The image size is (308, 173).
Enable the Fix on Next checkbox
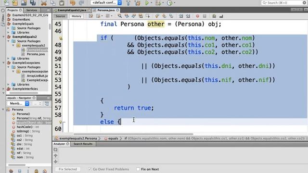[x=138, y=169]
